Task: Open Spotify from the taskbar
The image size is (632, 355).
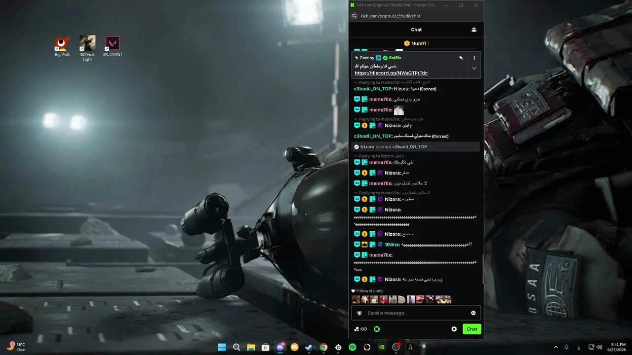Action: coord(353,347)
